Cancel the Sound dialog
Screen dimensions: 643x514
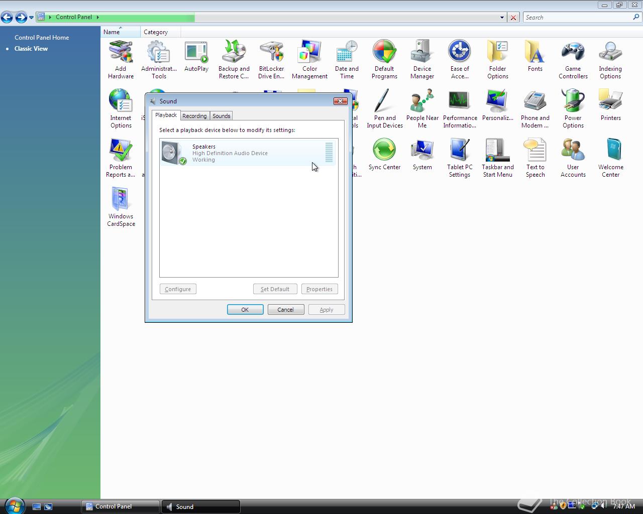[286, 310]
